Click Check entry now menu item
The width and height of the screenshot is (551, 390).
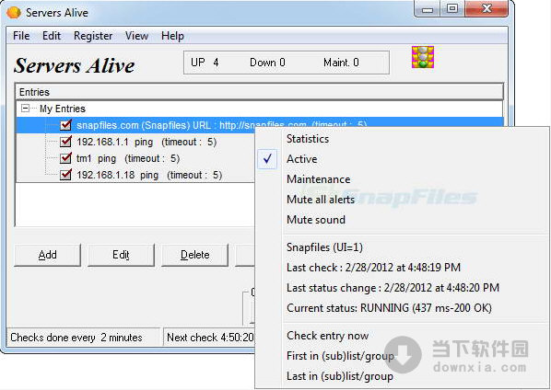(x=403, y=336)
